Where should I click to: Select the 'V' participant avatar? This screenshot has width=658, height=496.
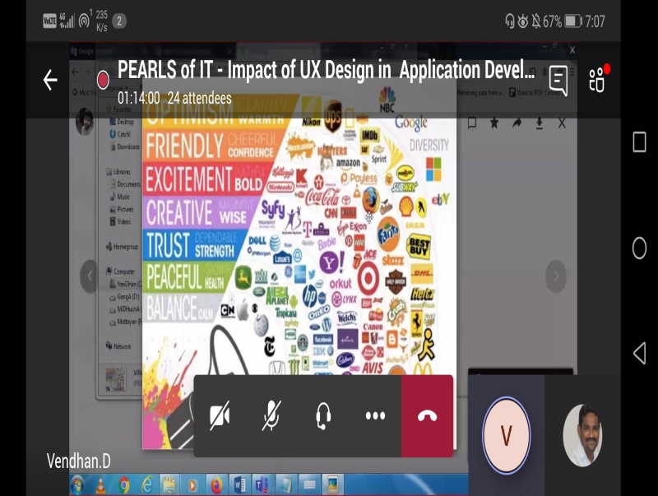coord(507,435)
